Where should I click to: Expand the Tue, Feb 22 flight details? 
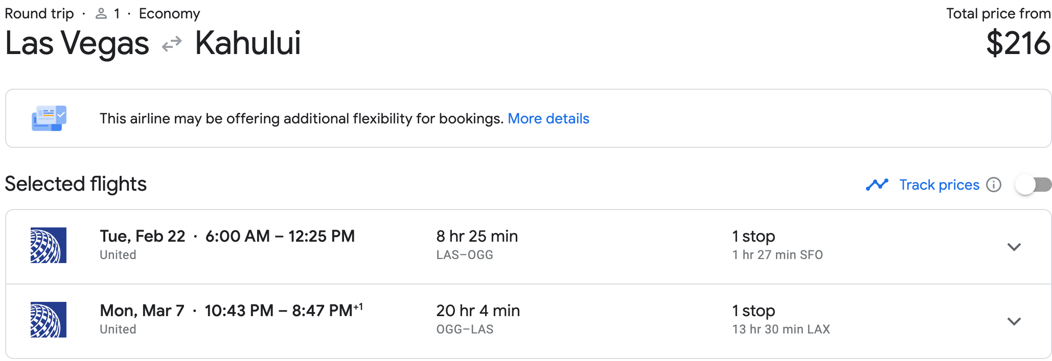1014,247
